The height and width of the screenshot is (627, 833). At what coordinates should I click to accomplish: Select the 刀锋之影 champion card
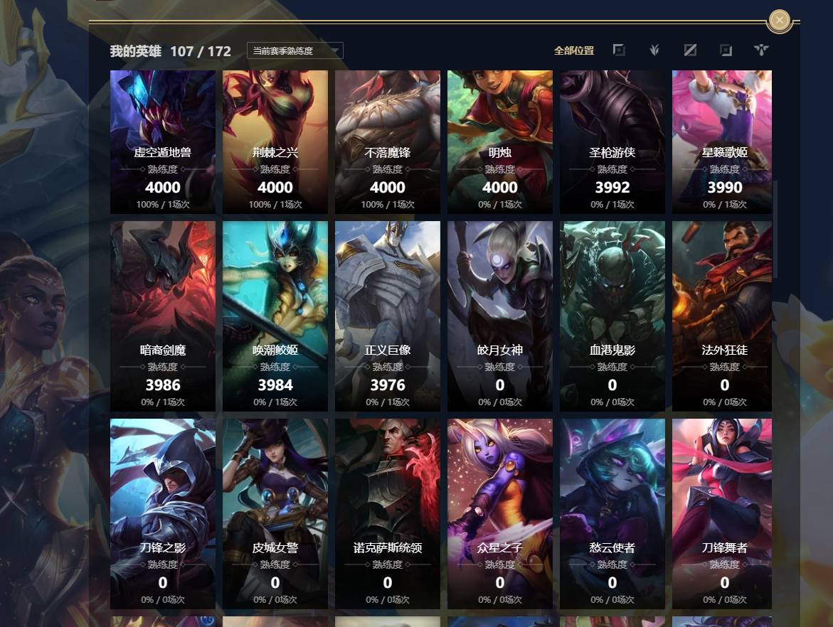[163, 513]
